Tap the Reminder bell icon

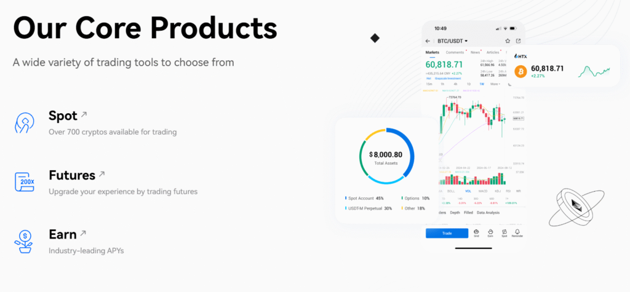point(517,233)
